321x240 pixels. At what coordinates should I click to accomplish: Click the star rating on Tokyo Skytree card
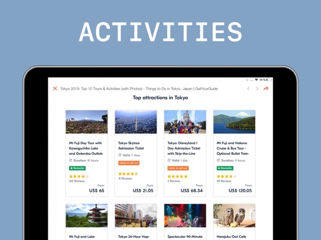pyautogui.click(x=128, y=174)
